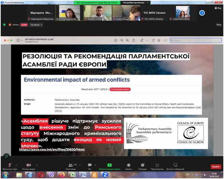The width and height of the screenshot is (224, 179).
Task: Expand video options arrow beside camera
Action: coord(37,164)
